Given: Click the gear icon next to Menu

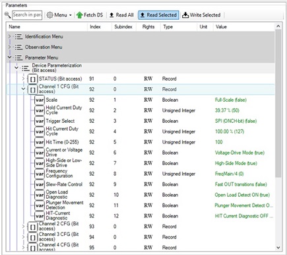Looking at the screenshot, I should [x=50, y=15].
